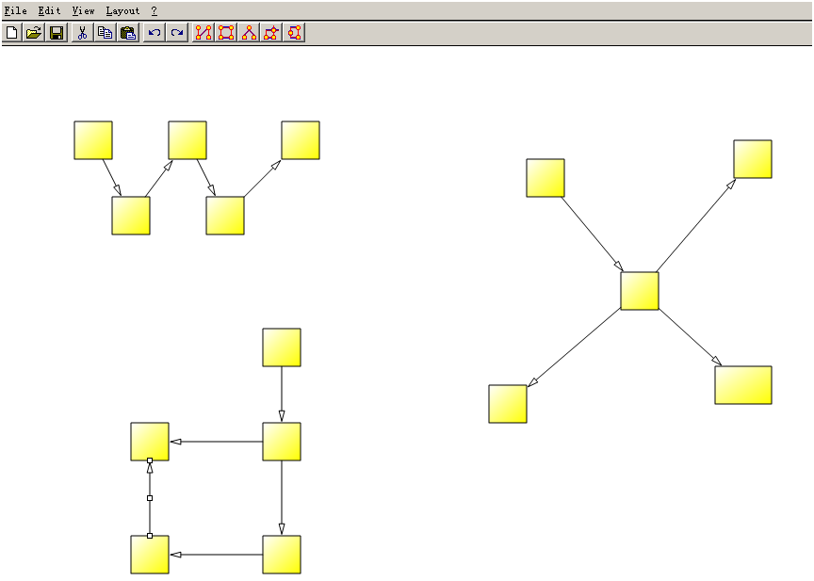The width and height of the screenshot is (814, 581).
Task: Save the diagram with the floppy icon
Action: tap(57, 33)
